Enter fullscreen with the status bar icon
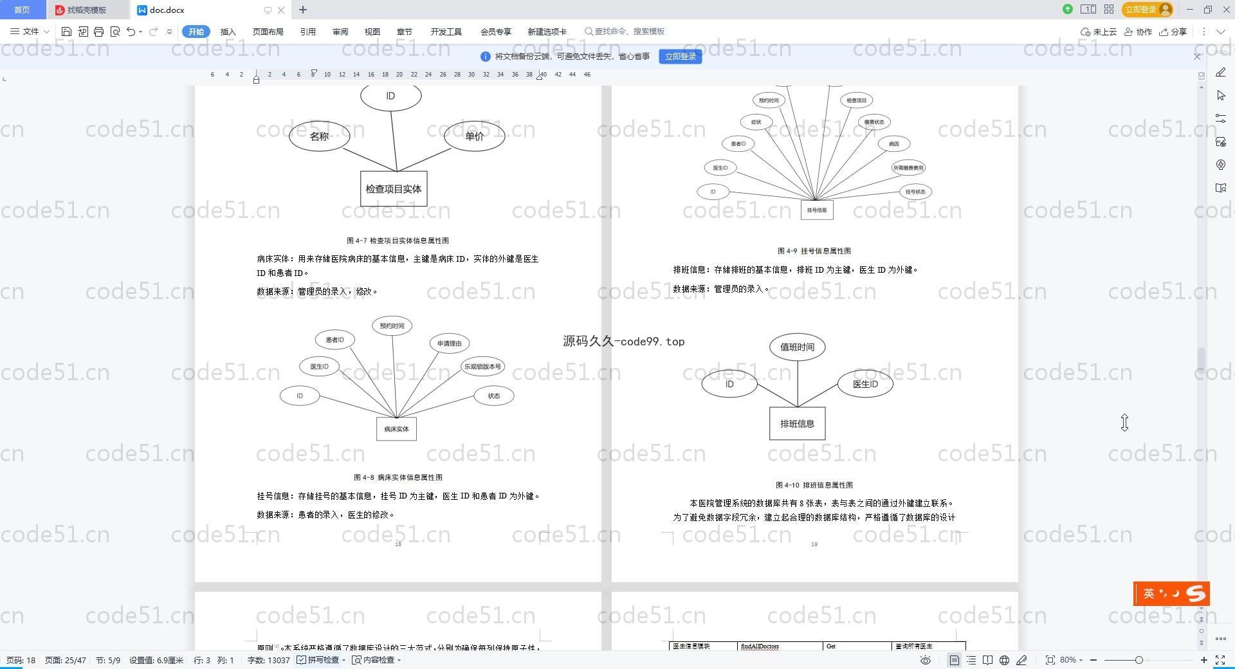The width and height of the screenshot is (1235, 669). tap(1220, 660)
